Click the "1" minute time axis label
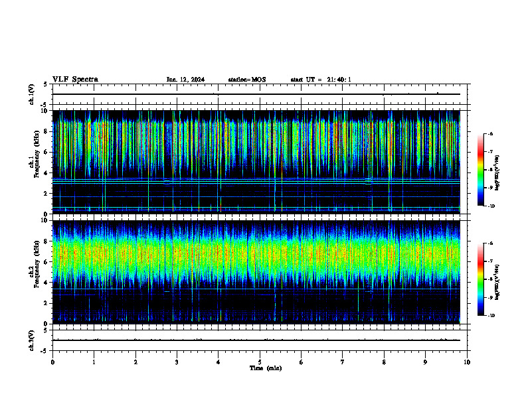The height and width of the screenshot is (406, 526). pyautogui.click(x=94, y=362)
